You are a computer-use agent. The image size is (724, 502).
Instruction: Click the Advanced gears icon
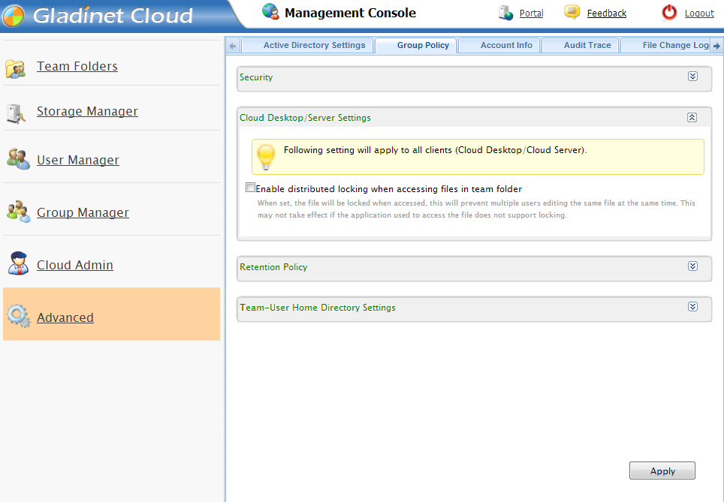point(19,316)
